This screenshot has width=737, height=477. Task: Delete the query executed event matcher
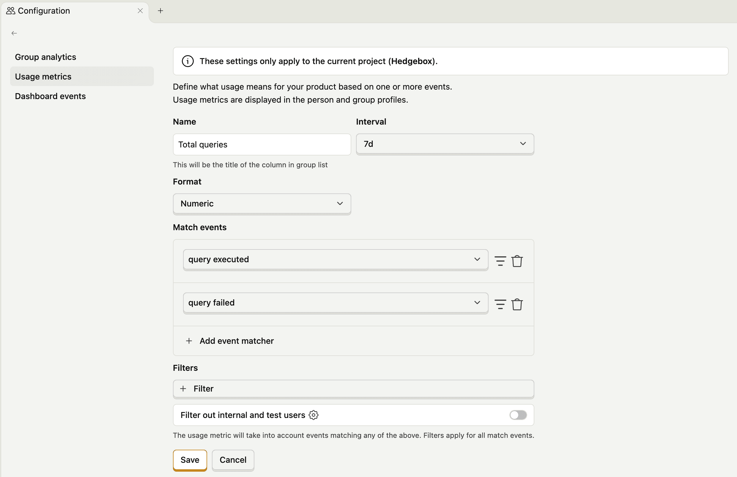[518, 261]
